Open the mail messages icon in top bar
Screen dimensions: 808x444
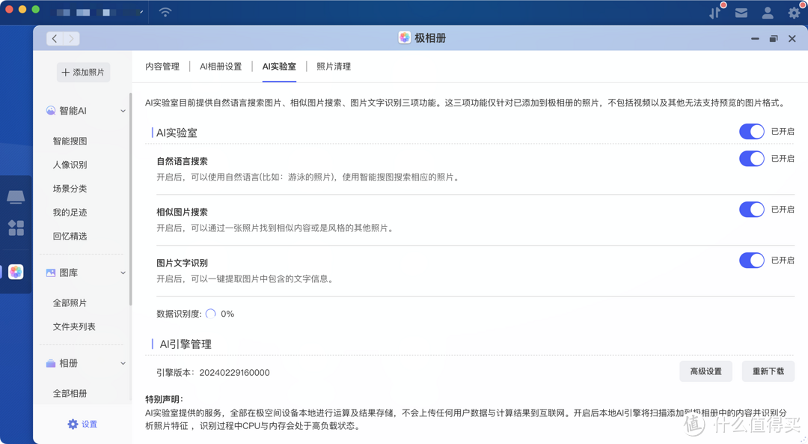[741, 13]
